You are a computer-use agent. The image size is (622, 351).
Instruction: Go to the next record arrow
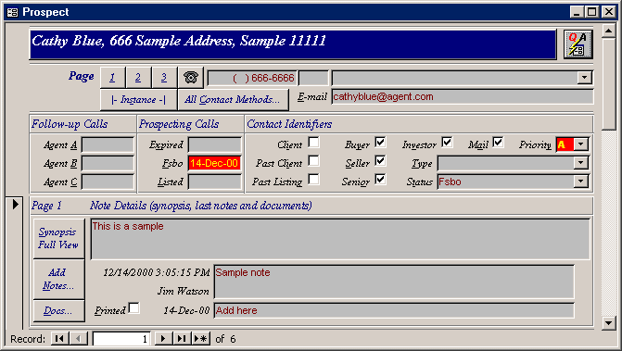pos(162,339)
